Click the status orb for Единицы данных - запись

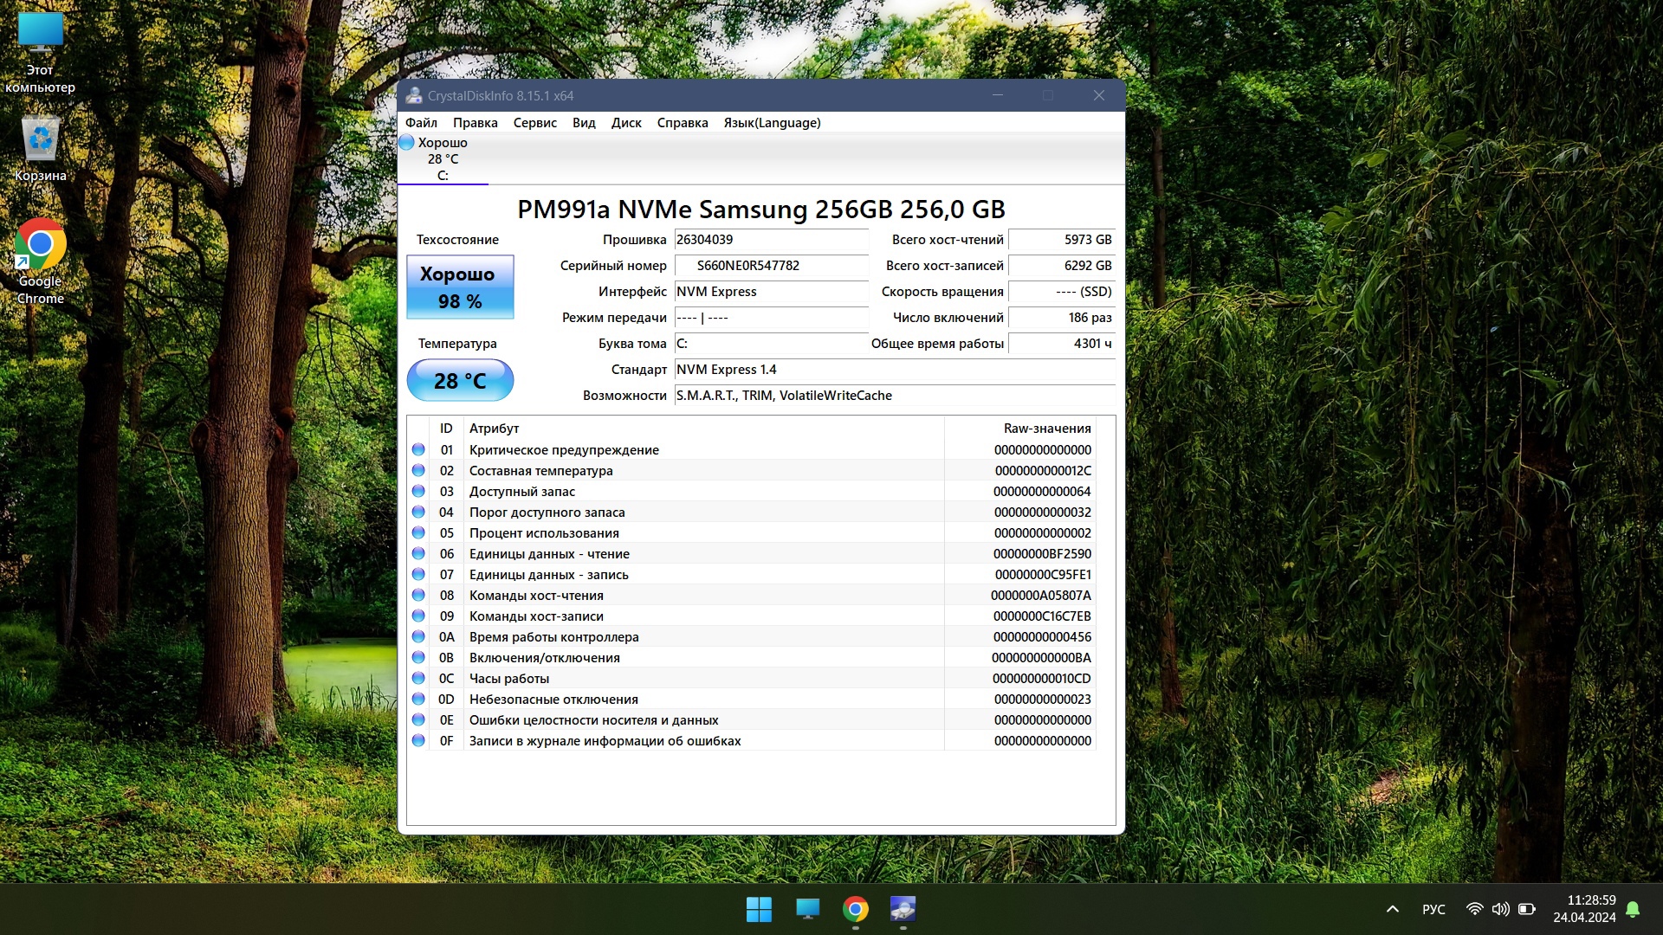tap(418, 574)
